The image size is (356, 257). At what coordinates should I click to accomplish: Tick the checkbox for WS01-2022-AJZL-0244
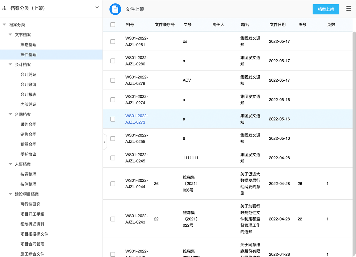click(113, 184)
